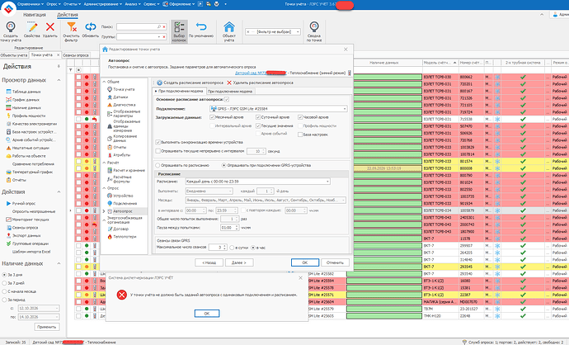Open the 12.10.2026 start date dropdown
569x345 pixels.
[x=57, y=308]
